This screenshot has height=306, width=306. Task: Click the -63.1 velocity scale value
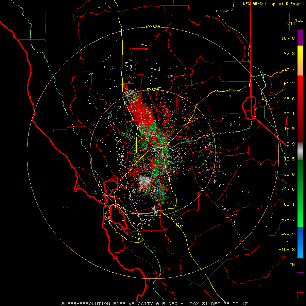288,204
